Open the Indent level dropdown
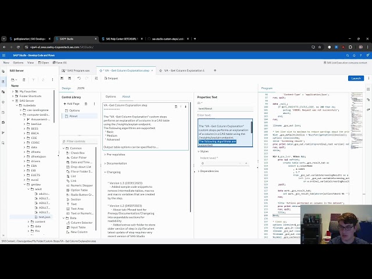The image size is (372, 279). click(224, 163)
